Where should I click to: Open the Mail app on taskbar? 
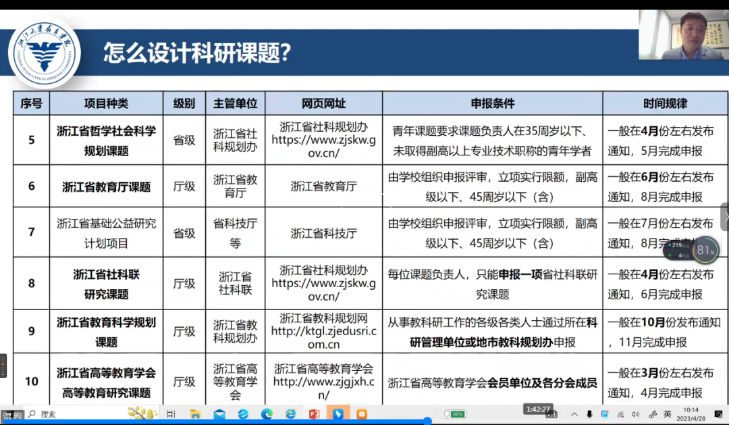[219, 414]
